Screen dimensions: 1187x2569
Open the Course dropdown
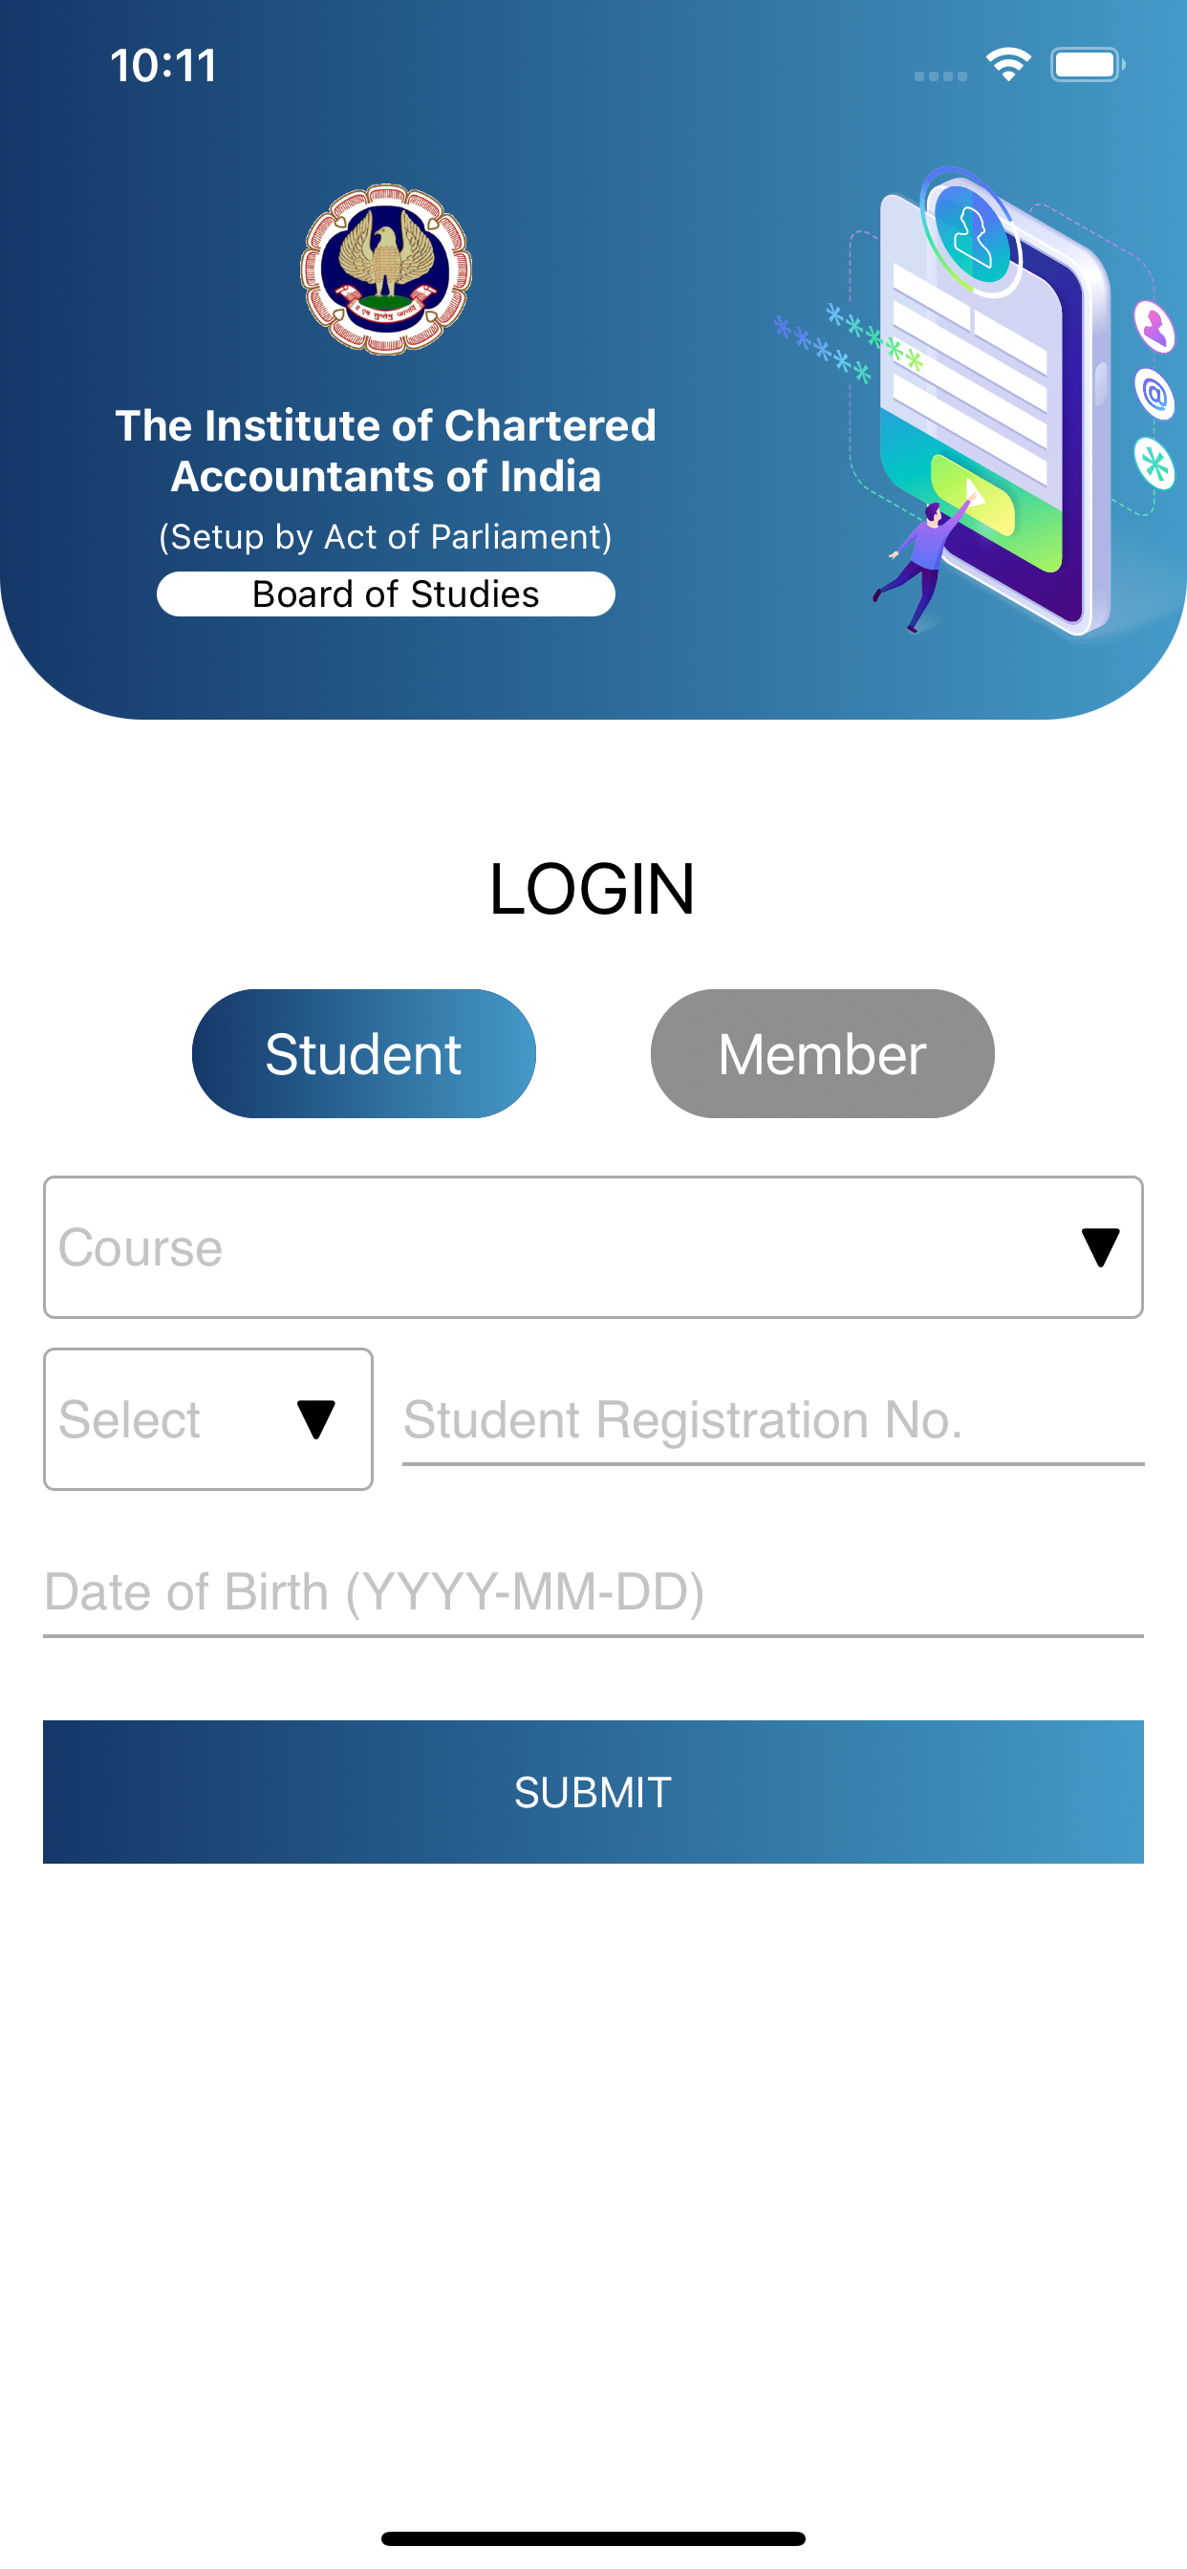(x=593, y=1247)
